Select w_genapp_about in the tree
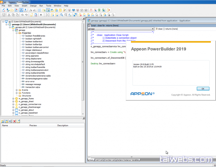This screenshot has height=167, width=216. click(26, 110)
